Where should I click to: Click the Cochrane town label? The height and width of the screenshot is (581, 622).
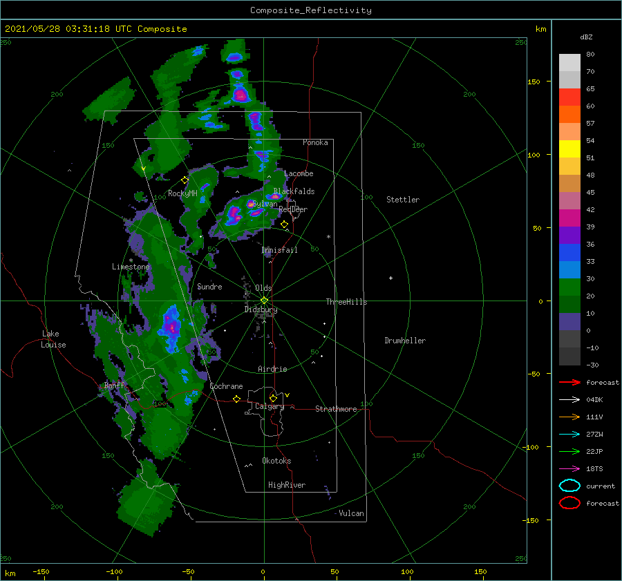click(x=226, y=386)
